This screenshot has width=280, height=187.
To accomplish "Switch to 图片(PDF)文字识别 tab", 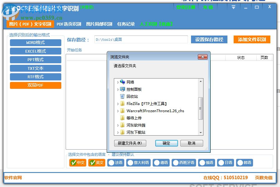I will (x=30, y=24).
